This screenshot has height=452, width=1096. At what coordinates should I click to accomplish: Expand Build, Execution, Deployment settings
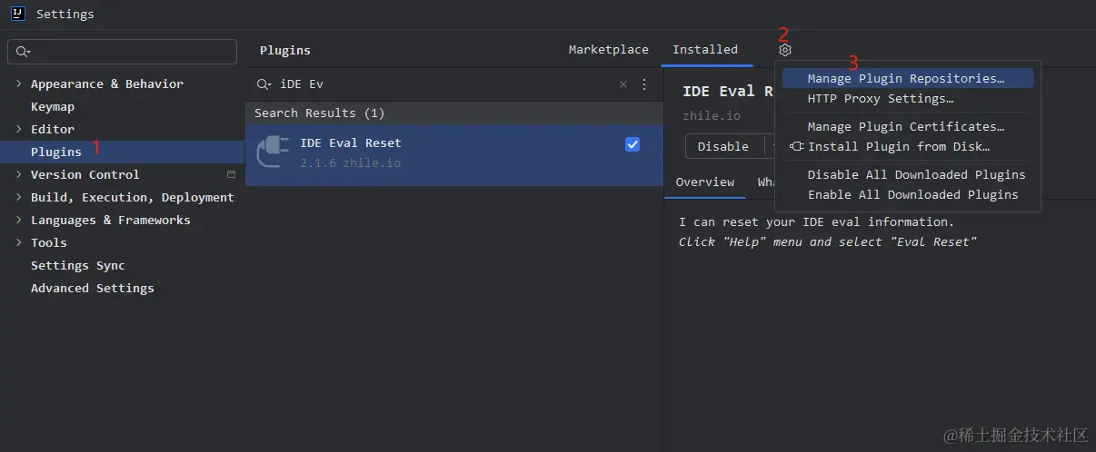tap(19, 197)
